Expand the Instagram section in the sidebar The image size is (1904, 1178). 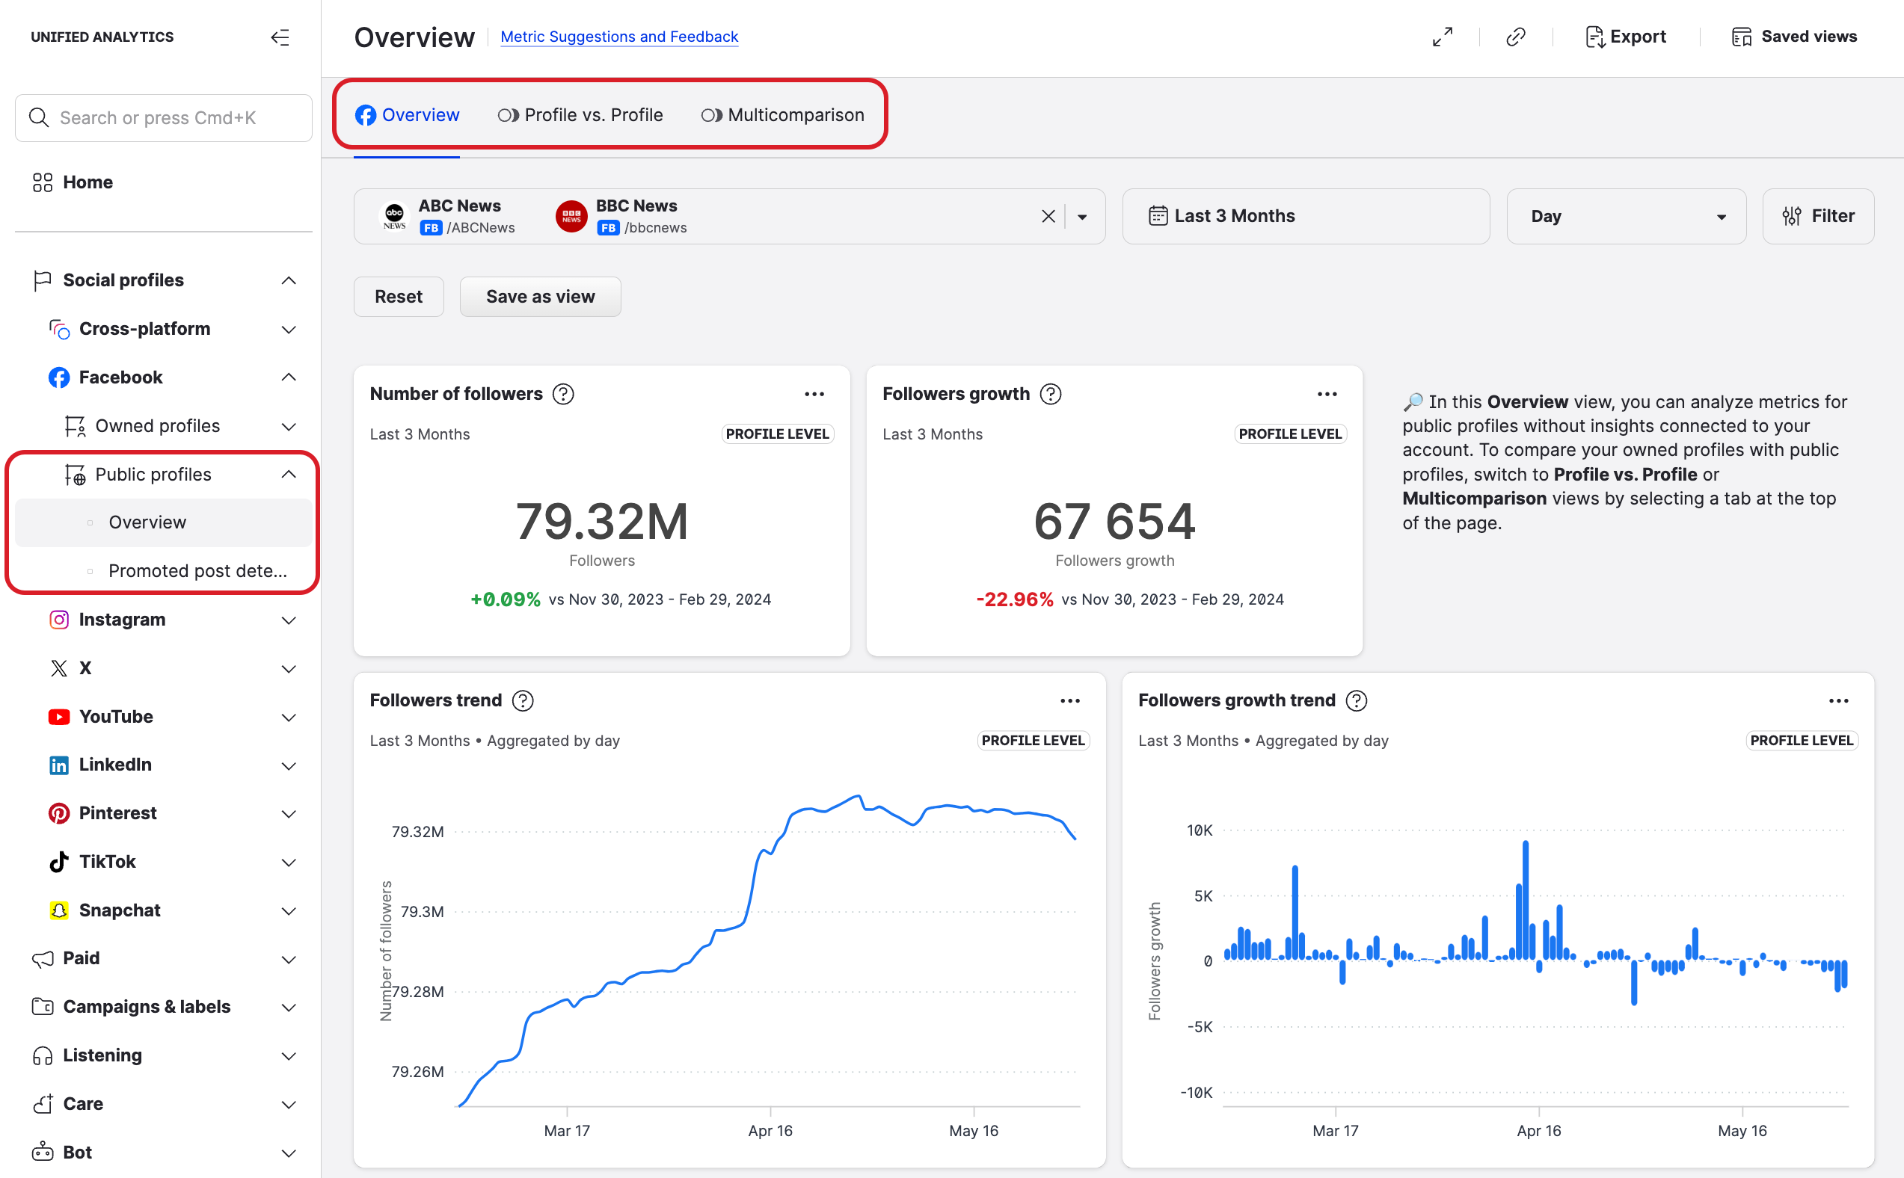tap(289, 620)
